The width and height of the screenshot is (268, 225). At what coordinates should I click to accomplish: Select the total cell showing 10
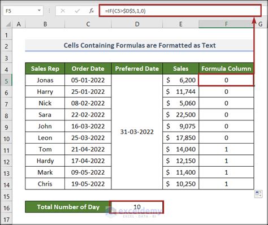coord(137,207)
